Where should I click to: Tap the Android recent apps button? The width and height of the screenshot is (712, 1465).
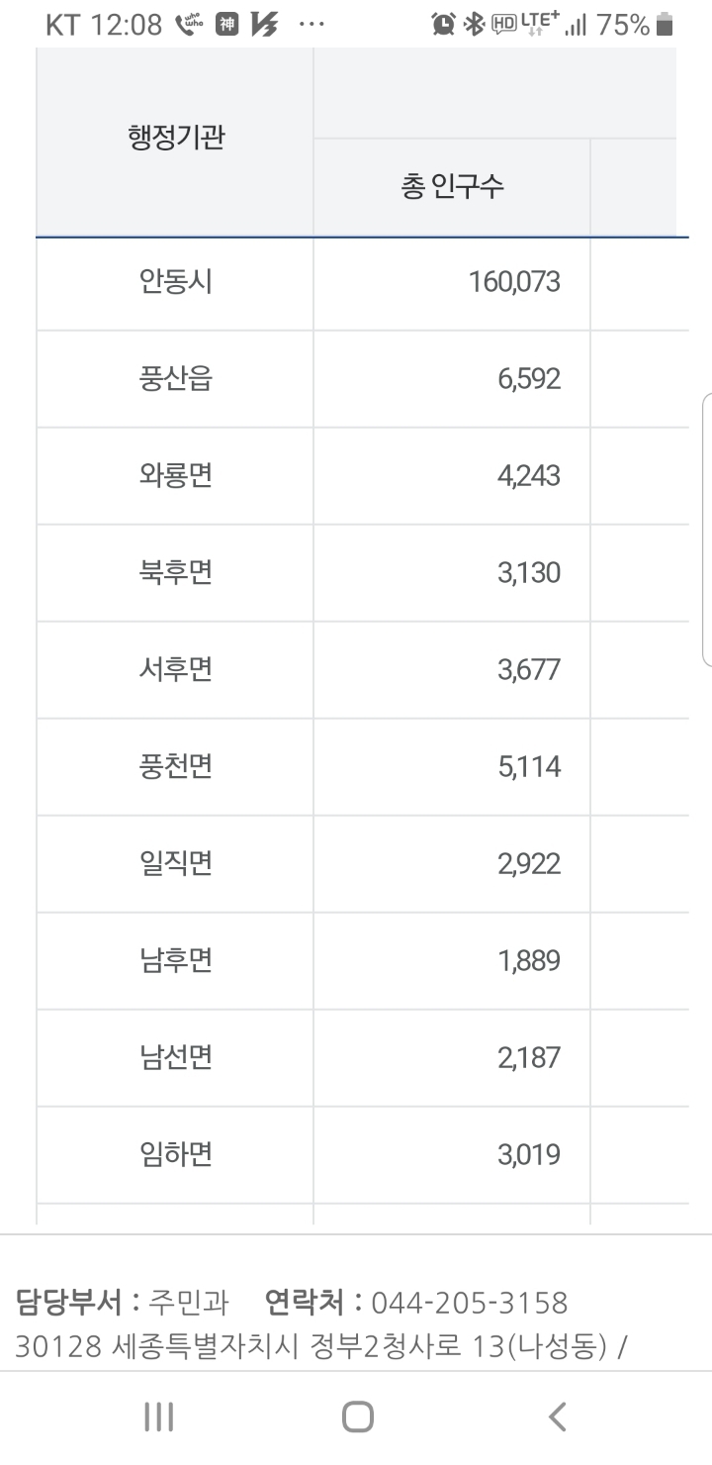158,1416
